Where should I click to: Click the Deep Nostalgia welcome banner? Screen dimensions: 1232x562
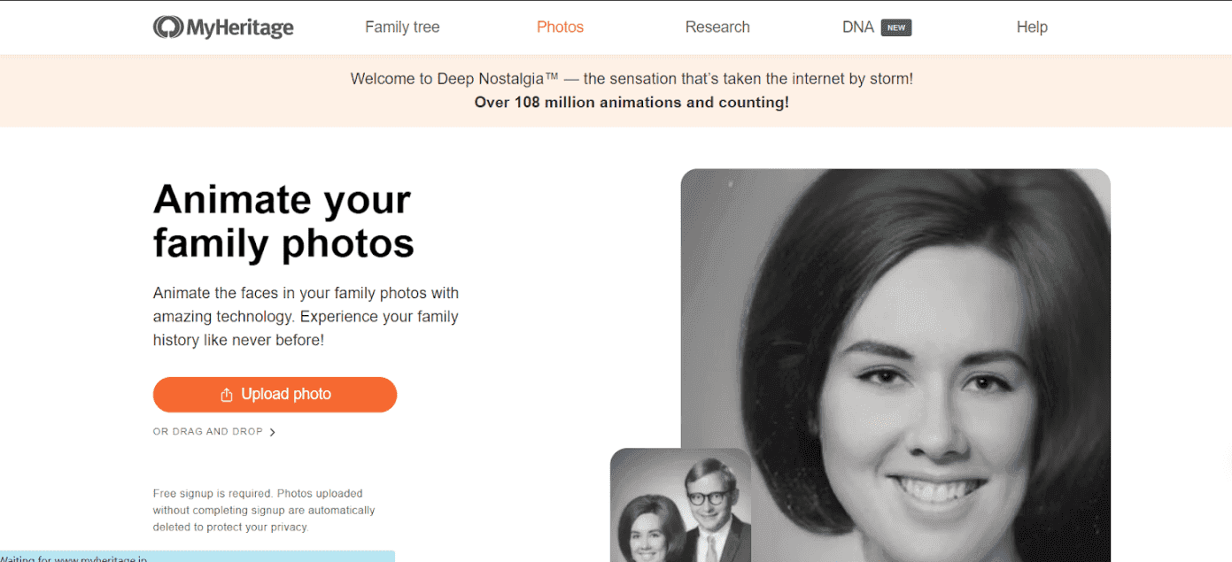point(631,79)
